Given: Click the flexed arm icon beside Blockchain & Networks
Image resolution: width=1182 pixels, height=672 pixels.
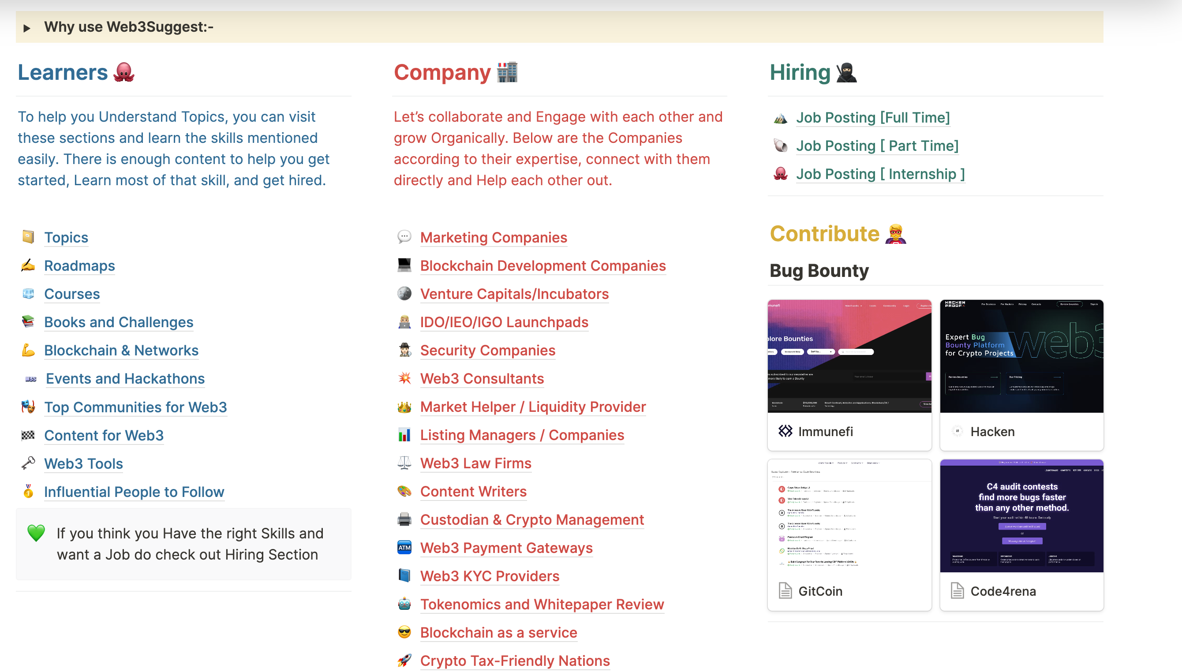Looking at the screenshot, I should (x=28, y=350).
